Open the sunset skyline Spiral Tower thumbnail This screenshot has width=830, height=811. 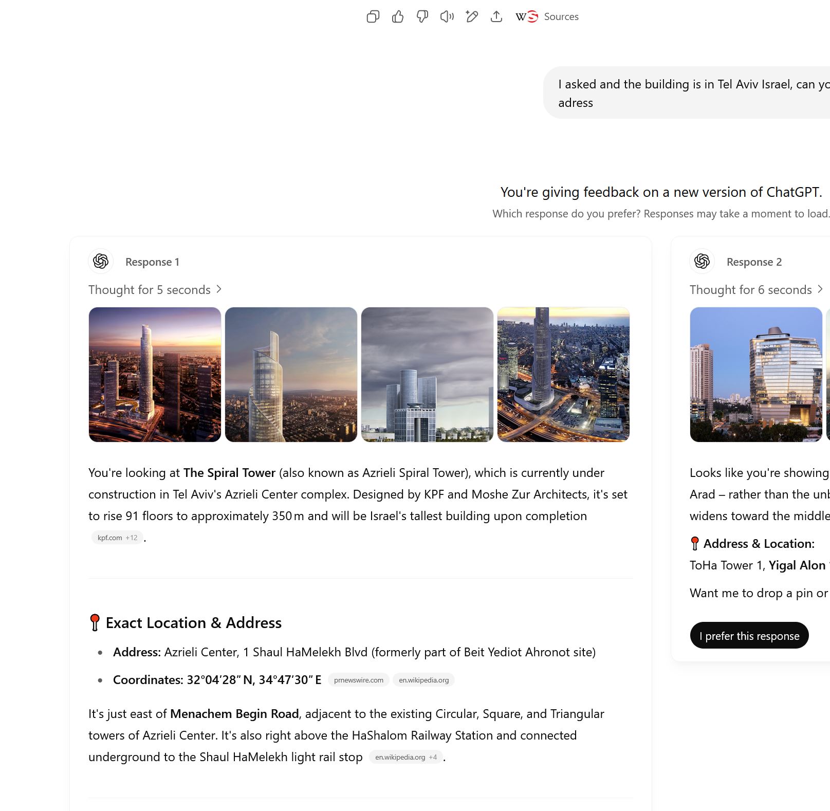(155, 375)
